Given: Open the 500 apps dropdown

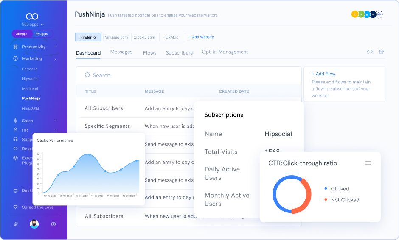Looking at the screenshot, I should (x=32, y=25).
